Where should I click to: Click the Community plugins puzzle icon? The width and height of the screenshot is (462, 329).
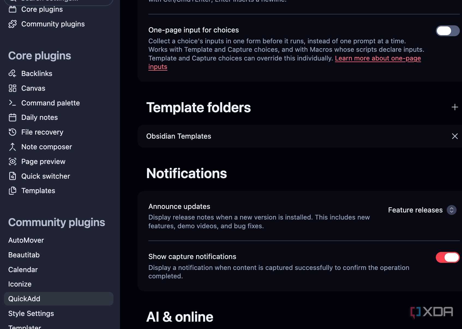click(x=13, y=24)
